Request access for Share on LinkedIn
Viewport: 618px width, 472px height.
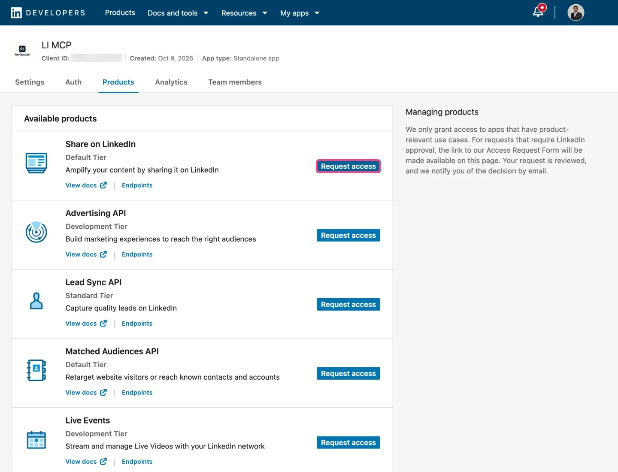click(x=348, y=166)
